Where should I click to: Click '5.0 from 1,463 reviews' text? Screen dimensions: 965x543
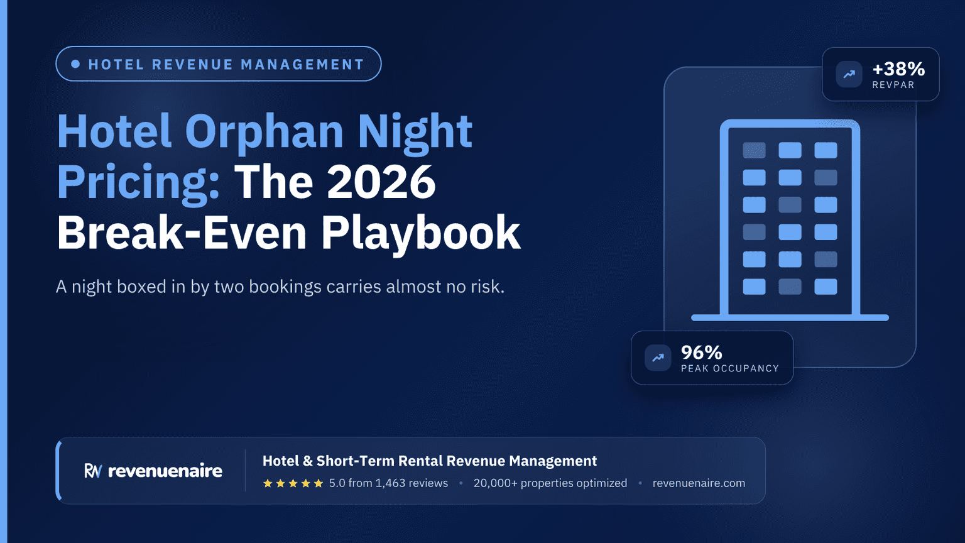[388, 483]
